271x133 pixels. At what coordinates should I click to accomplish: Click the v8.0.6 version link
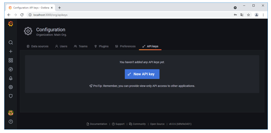(x=180, y=124)
